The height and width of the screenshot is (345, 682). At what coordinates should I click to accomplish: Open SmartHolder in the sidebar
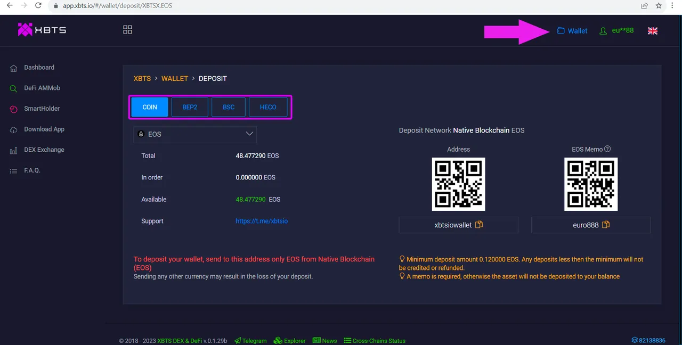(42, 109)
